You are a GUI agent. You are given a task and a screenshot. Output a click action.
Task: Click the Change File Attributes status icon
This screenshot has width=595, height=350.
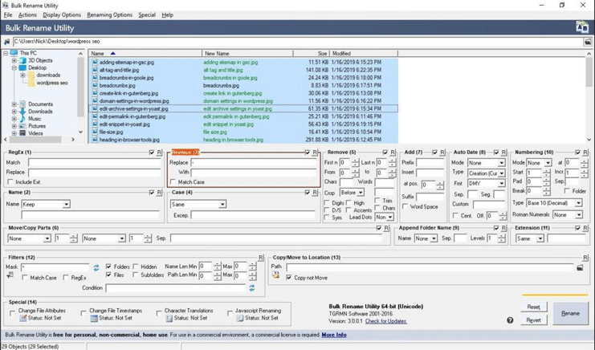tap(23, 318)
